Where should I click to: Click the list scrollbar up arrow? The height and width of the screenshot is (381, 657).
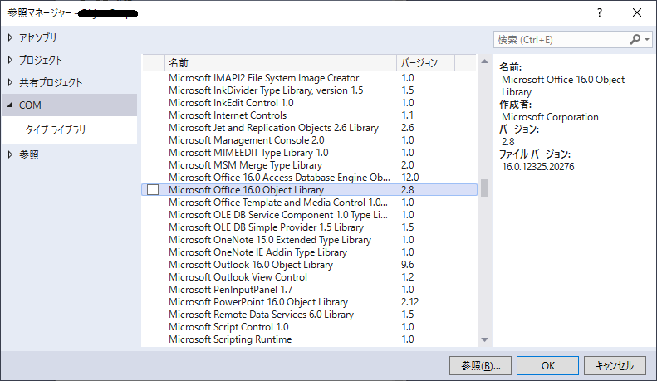point(484,61)
